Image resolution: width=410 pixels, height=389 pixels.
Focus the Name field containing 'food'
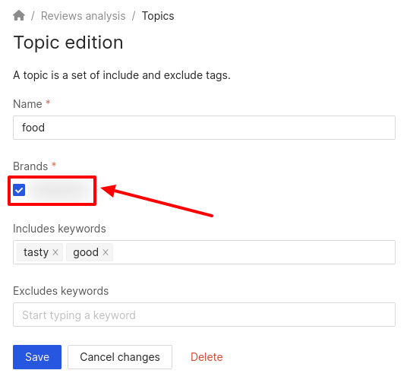point(204,128)
